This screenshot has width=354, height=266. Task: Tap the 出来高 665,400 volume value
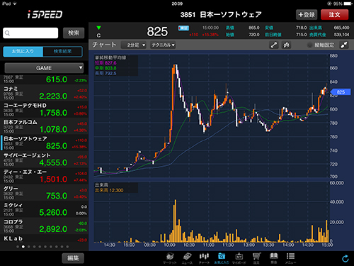[x=341, y=28]
